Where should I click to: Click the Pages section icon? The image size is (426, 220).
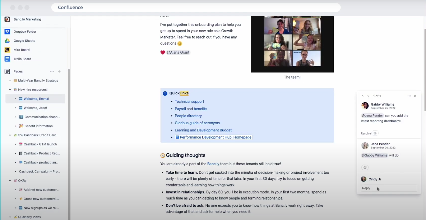7,71
